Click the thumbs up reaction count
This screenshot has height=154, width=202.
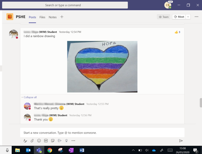[177, 32]
